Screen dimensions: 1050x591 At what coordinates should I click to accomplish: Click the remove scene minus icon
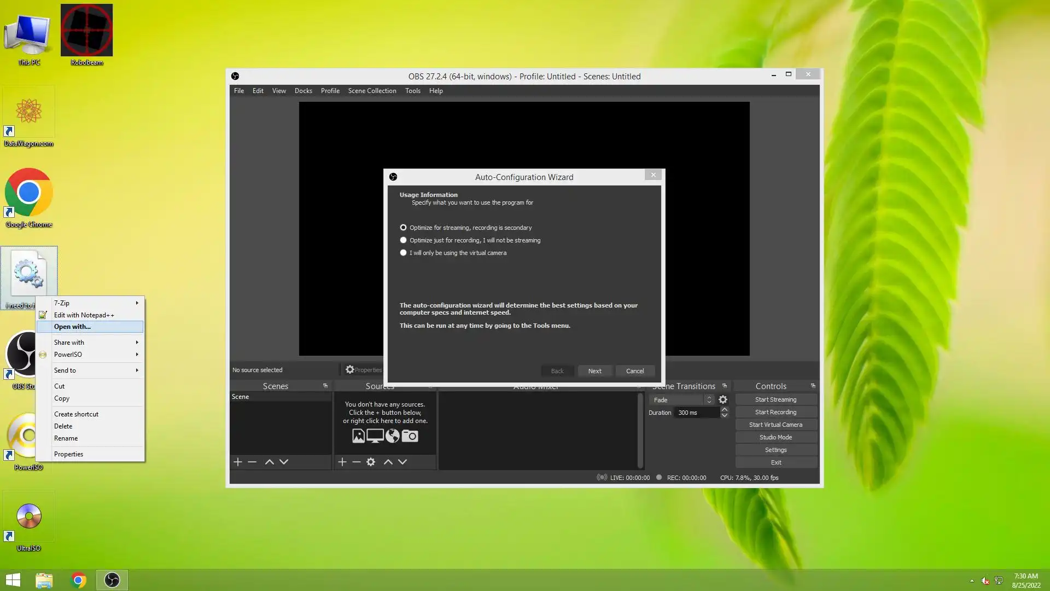[252, 462]
